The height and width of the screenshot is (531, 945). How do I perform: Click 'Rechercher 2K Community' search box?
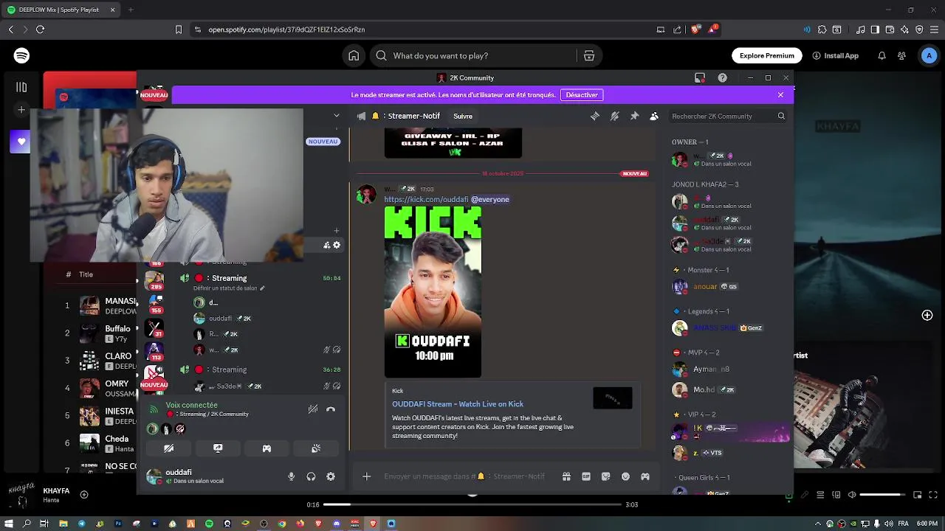click(x=727, y=116)
